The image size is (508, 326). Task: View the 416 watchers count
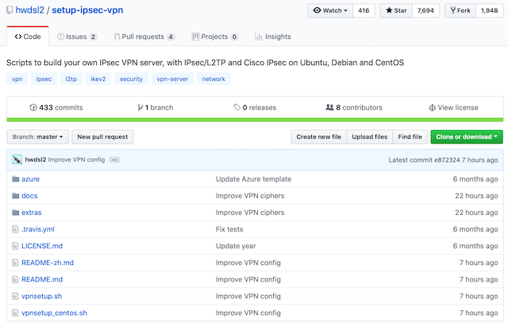click(364, 10)
